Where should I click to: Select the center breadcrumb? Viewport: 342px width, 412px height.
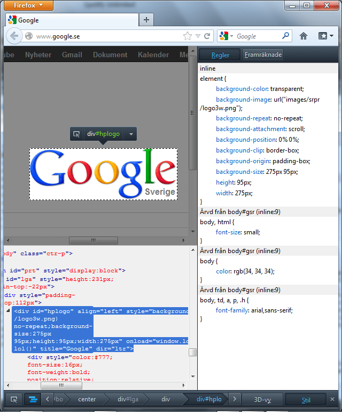pos(87,399)
